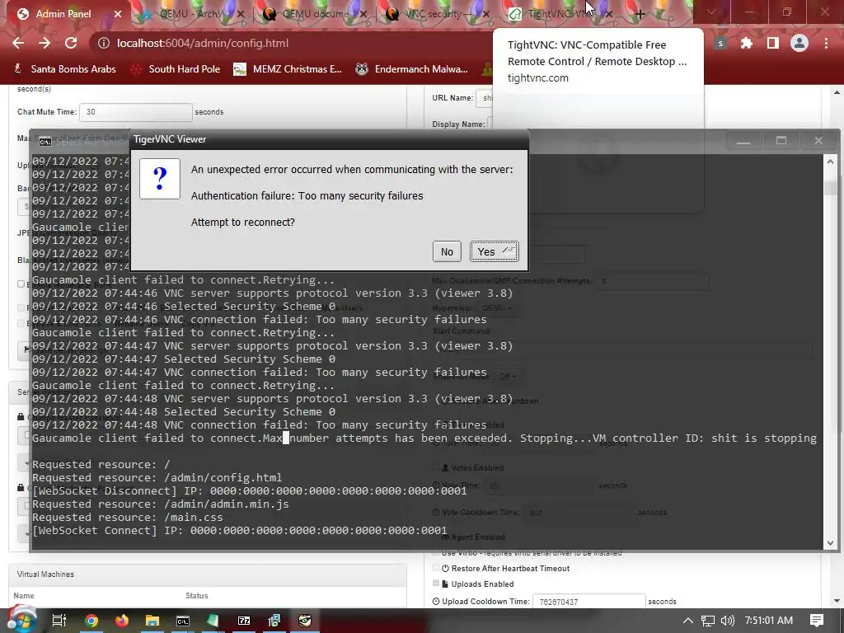Open the 7-Zip taskbar icon
Viewport: 844px width, 633px height.
pos(244,621)
